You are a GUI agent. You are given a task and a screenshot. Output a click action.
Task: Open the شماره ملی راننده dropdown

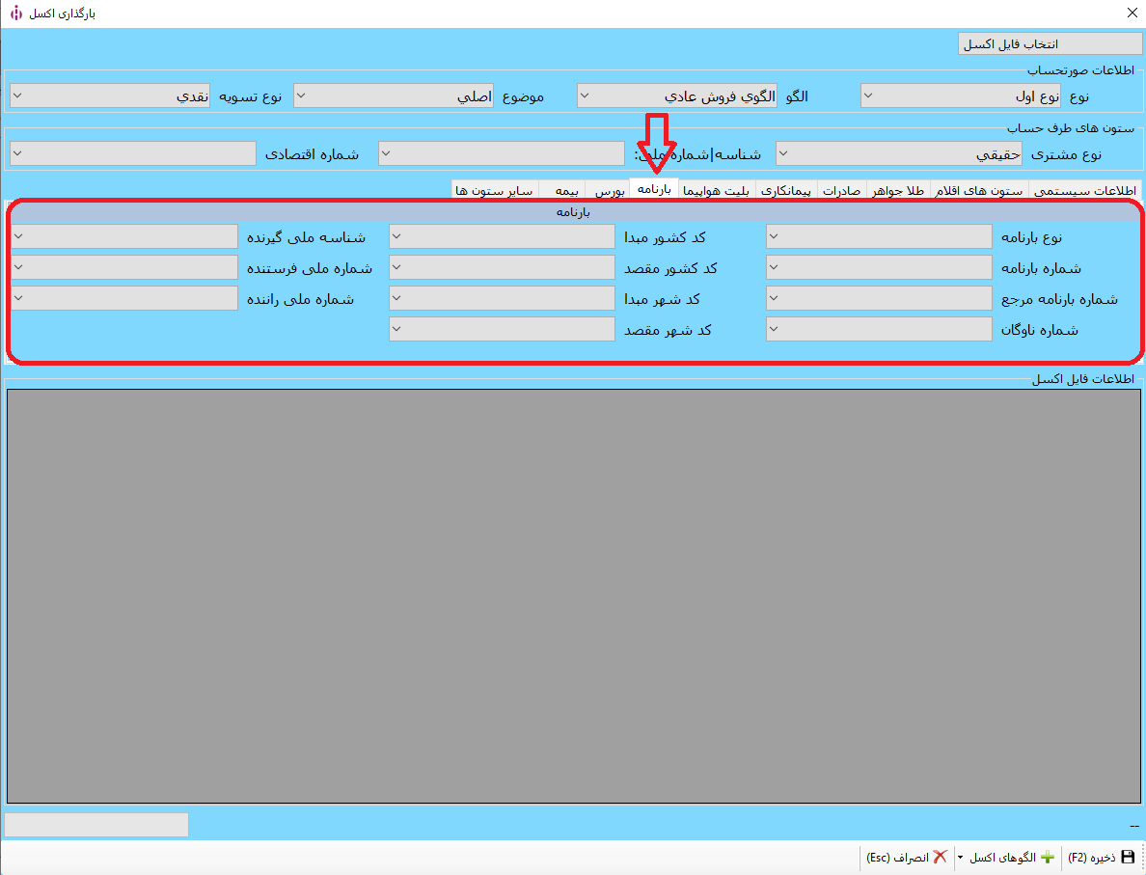point(124,298)
